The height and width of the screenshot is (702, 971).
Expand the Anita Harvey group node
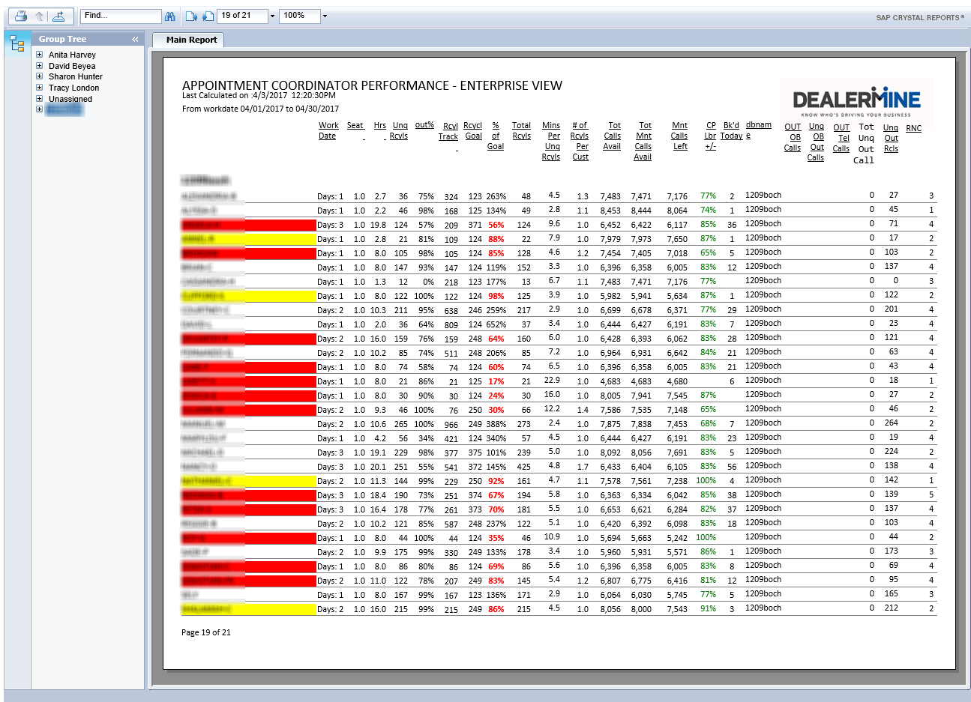(39, 55)
